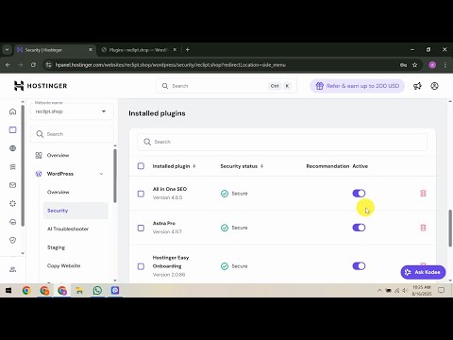
Task: Close the Plugins reclipt.shop tab
Action: tap(175, 50)
